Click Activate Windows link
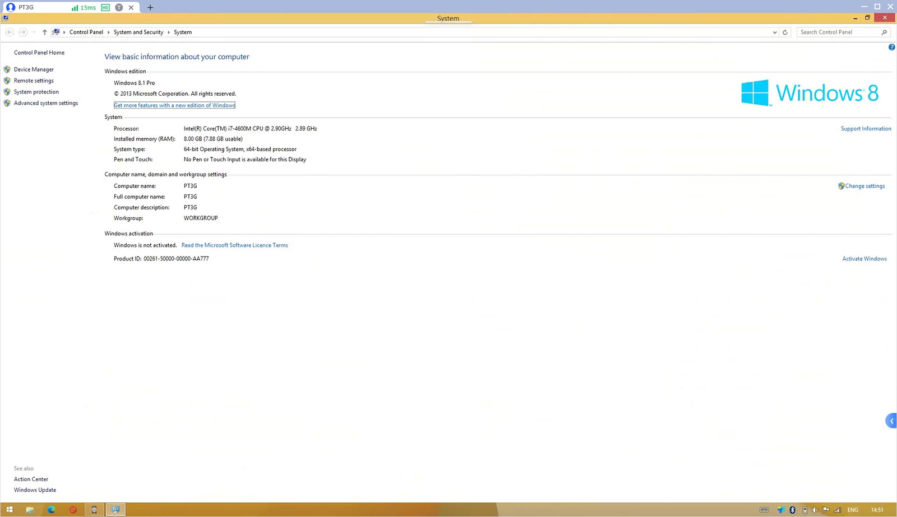 pos(864,259)
